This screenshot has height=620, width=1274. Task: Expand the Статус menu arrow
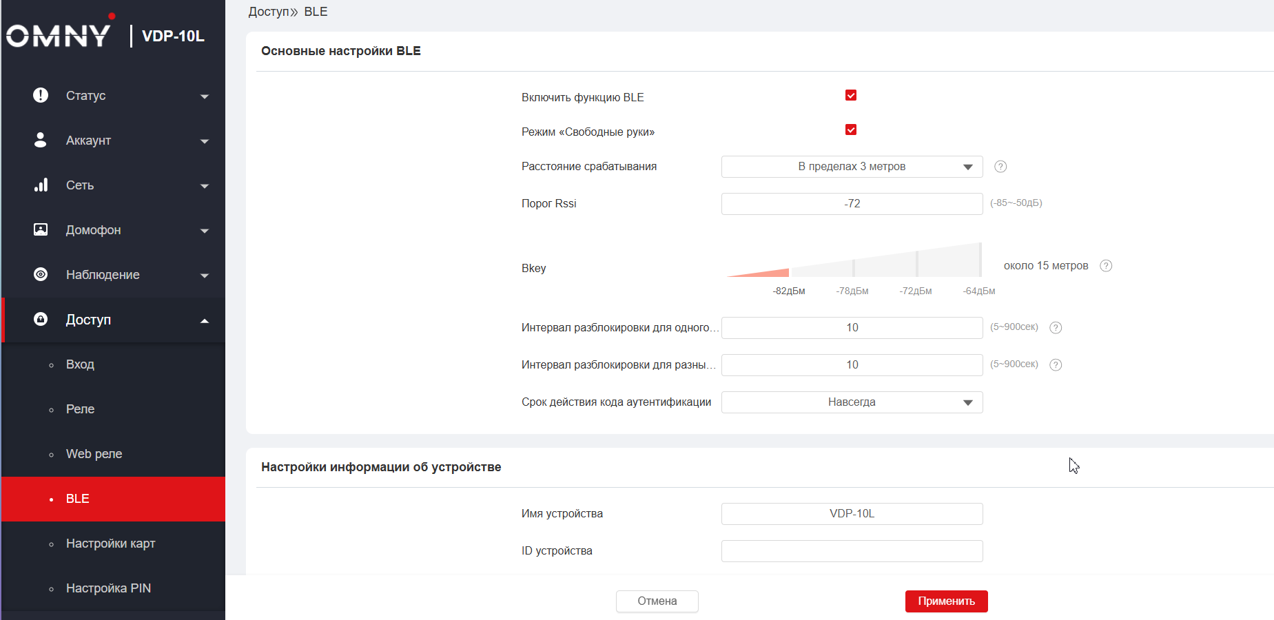click(205, 96)
